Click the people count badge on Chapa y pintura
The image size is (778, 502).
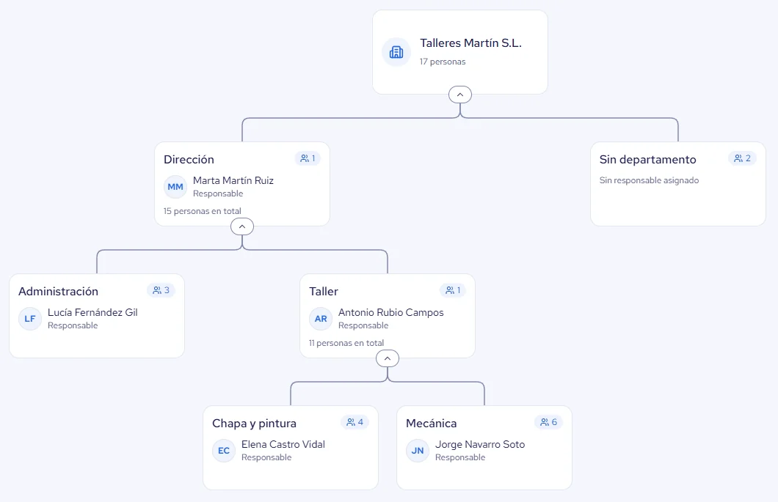coord(355,422)
